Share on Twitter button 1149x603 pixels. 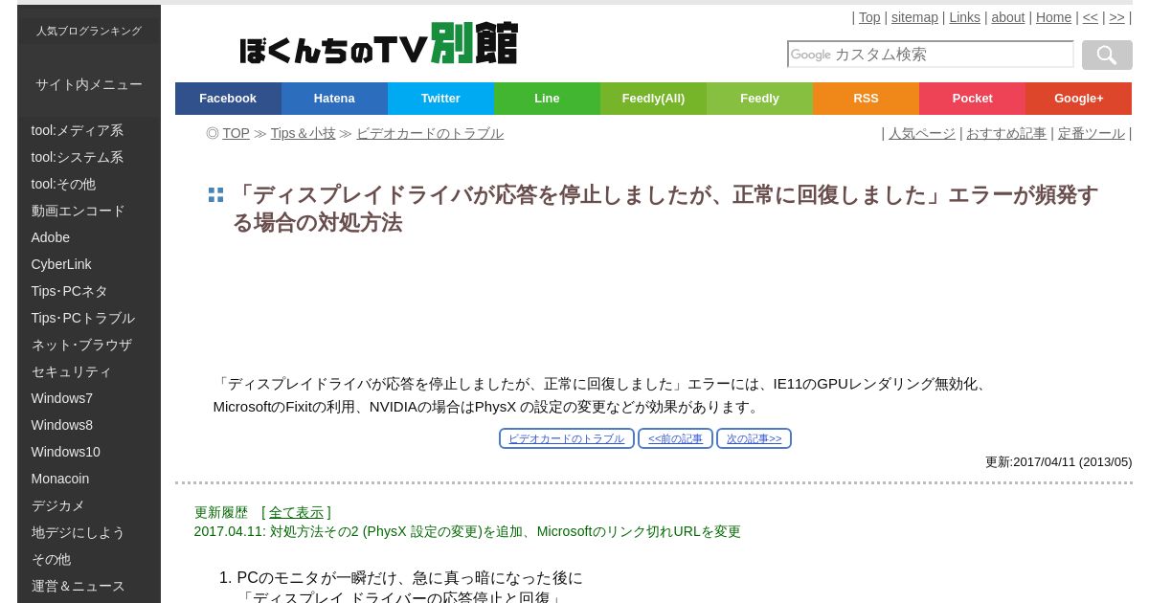[440, 99]
